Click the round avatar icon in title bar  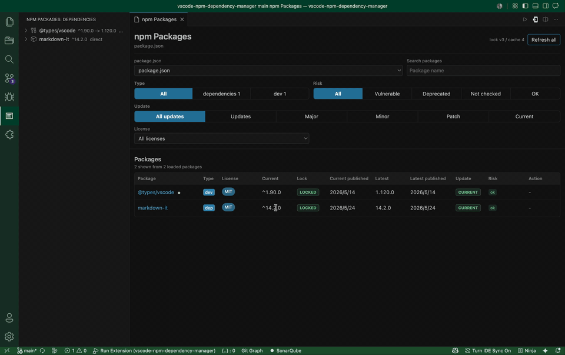click(500, 6)
